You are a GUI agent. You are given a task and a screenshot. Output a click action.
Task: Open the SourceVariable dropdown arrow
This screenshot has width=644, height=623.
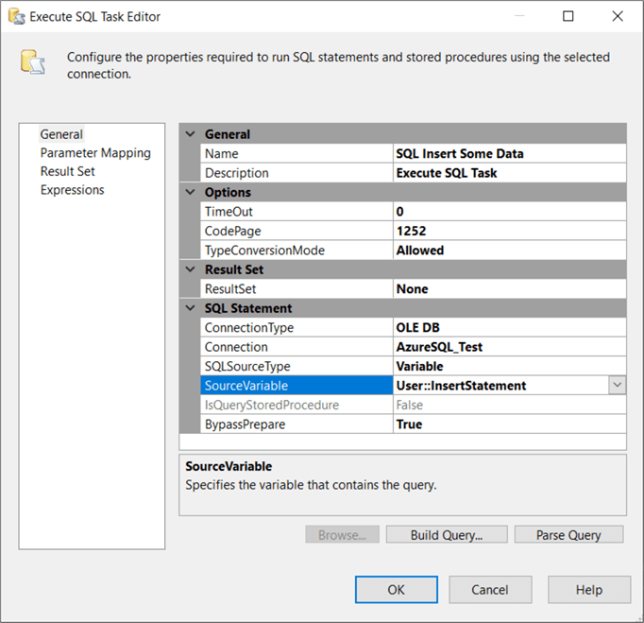tap(617, 386)
